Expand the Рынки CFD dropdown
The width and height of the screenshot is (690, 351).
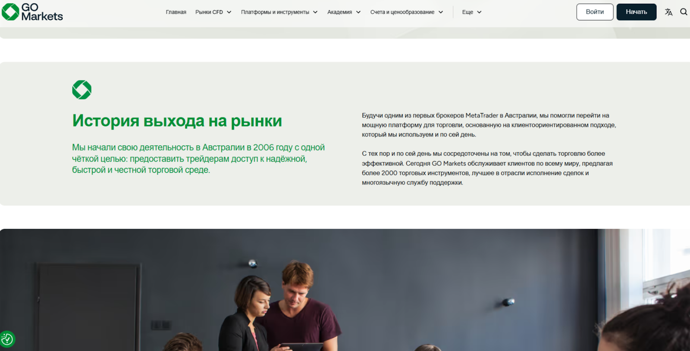(x=213, y=12)
